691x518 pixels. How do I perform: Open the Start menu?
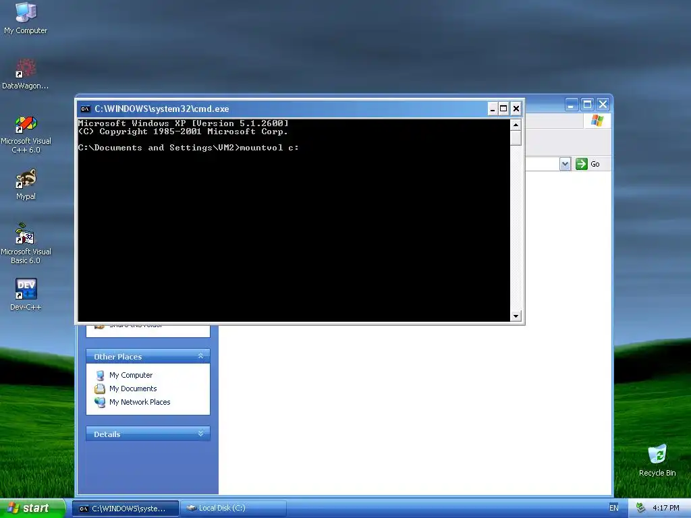click(x=32, y=508)
